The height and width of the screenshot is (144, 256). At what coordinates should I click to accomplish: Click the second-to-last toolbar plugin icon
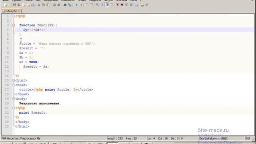(x=142, y=5)
